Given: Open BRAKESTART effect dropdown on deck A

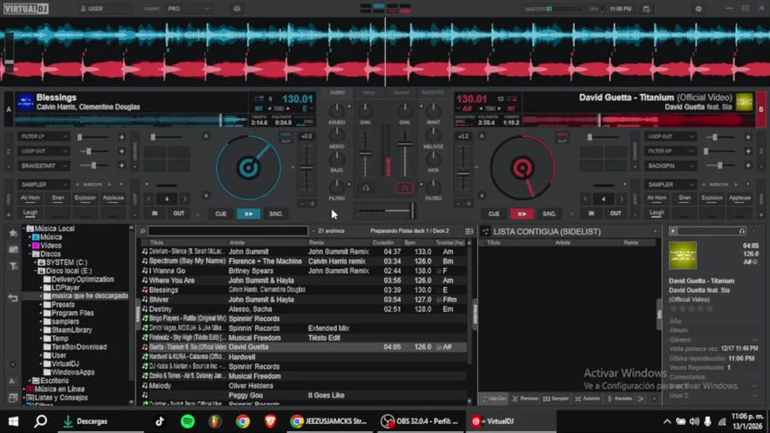Looking at the screenshot, I should pyautogui.click(x=43, y=165).
